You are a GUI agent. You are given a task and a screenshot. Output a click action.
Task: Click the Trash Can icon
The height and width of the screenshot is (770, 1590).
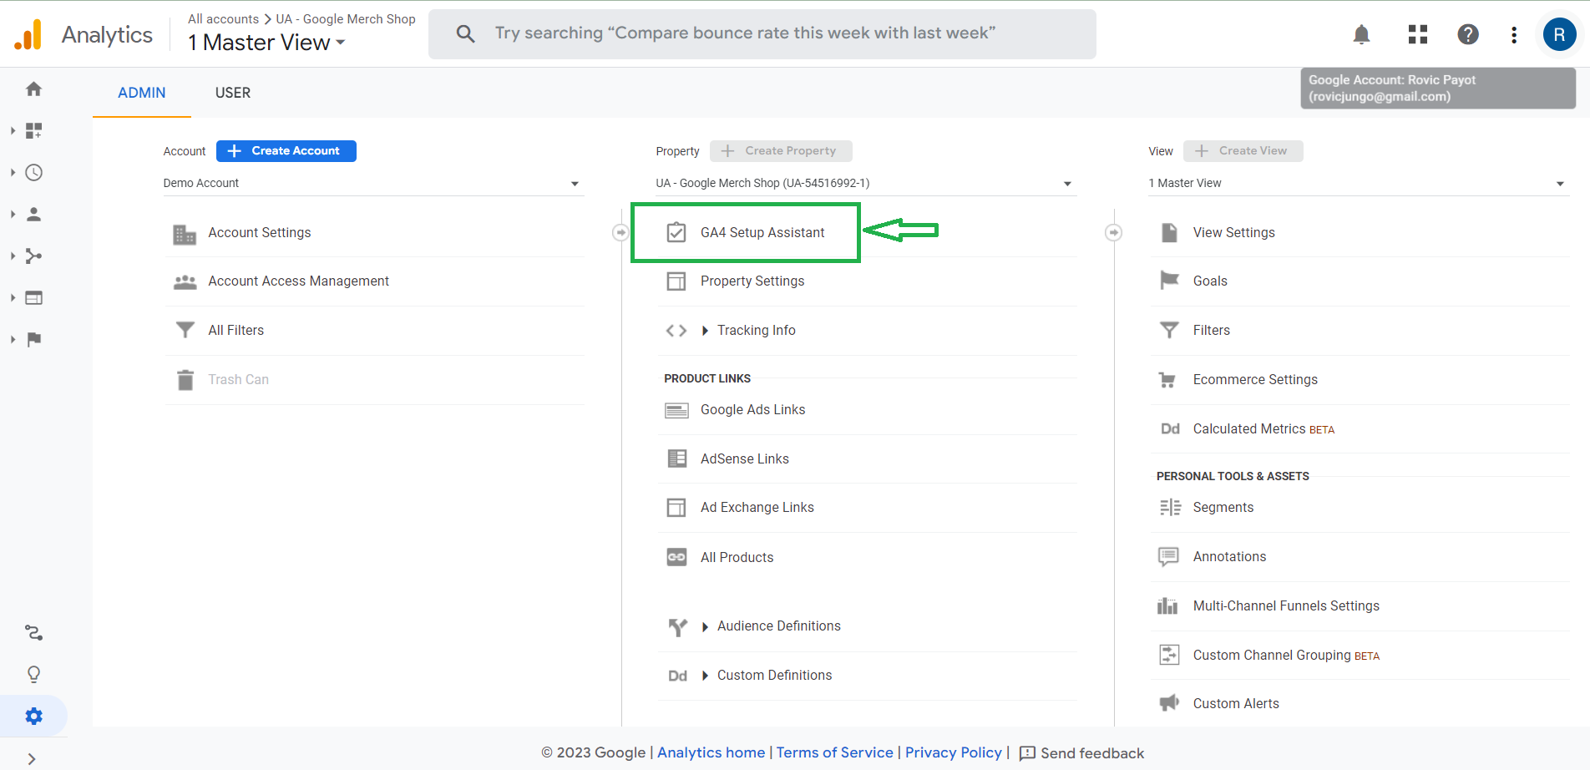[x=185, y=380]
